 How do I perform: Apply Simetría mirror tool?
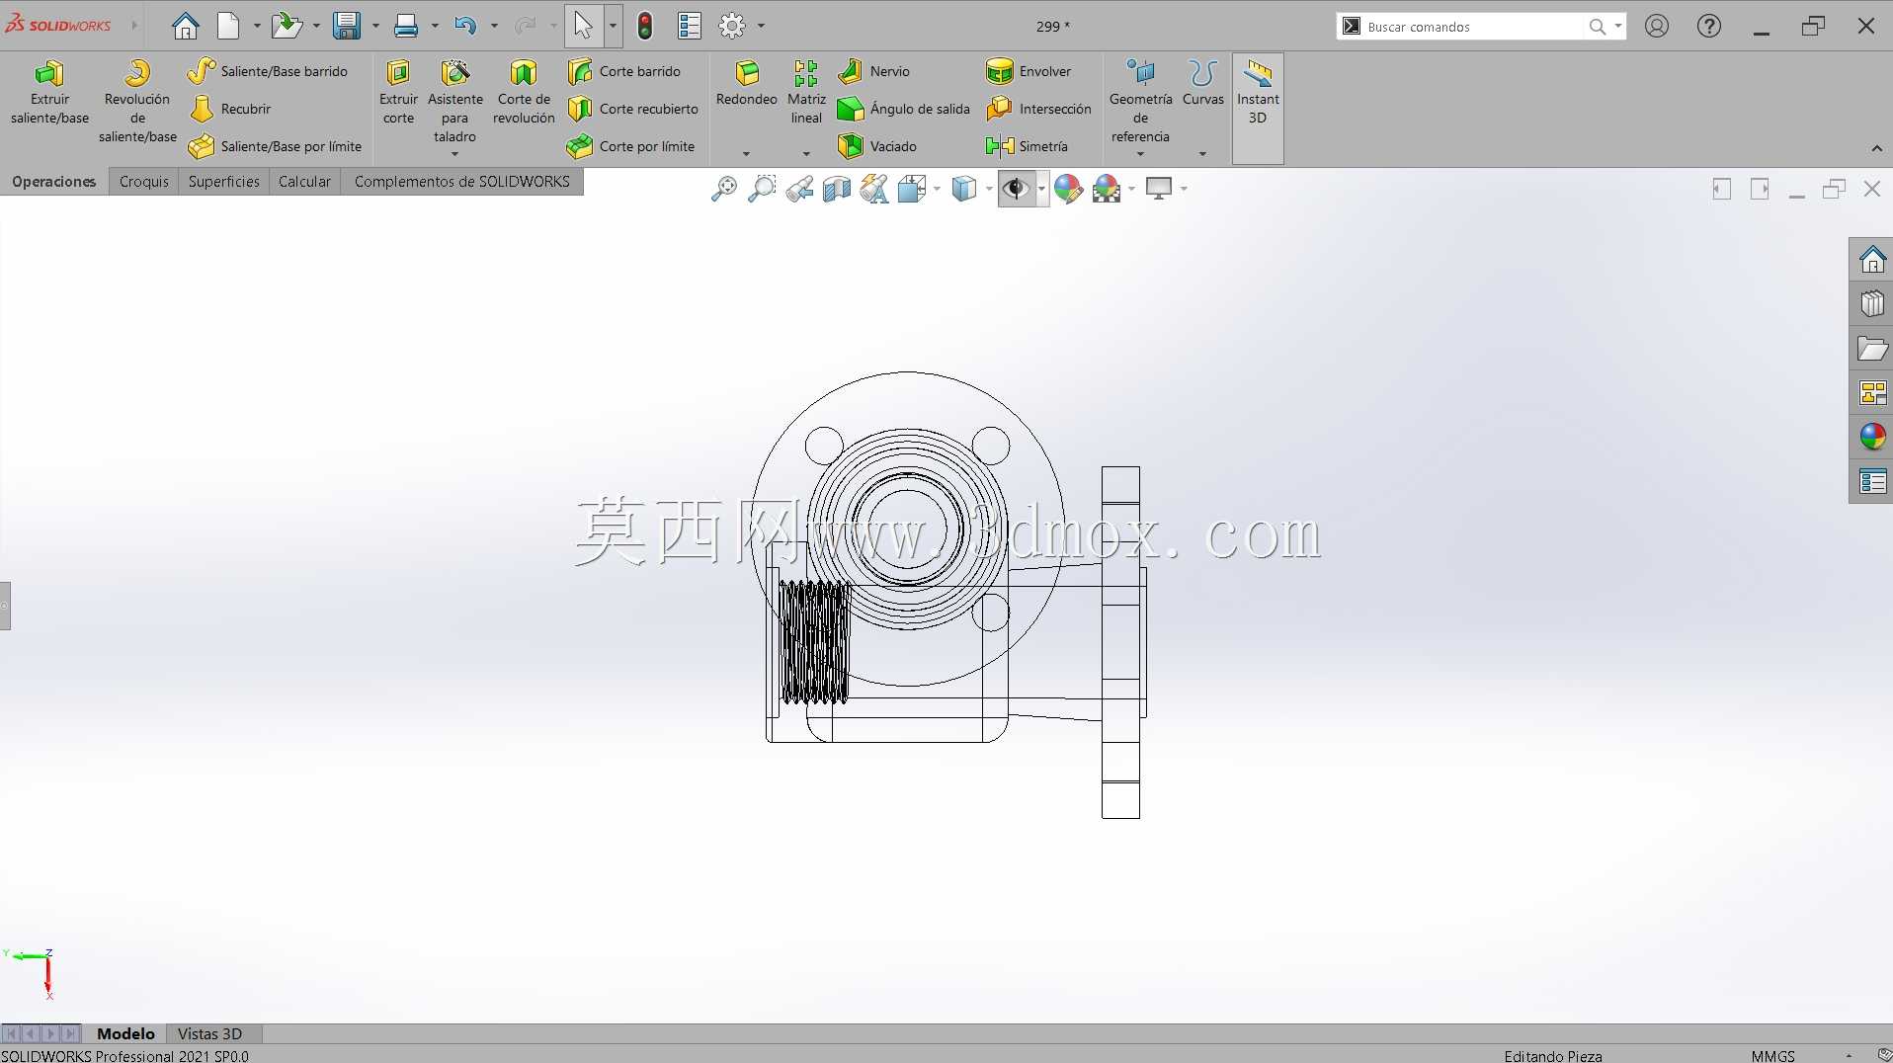[1027, 146]
